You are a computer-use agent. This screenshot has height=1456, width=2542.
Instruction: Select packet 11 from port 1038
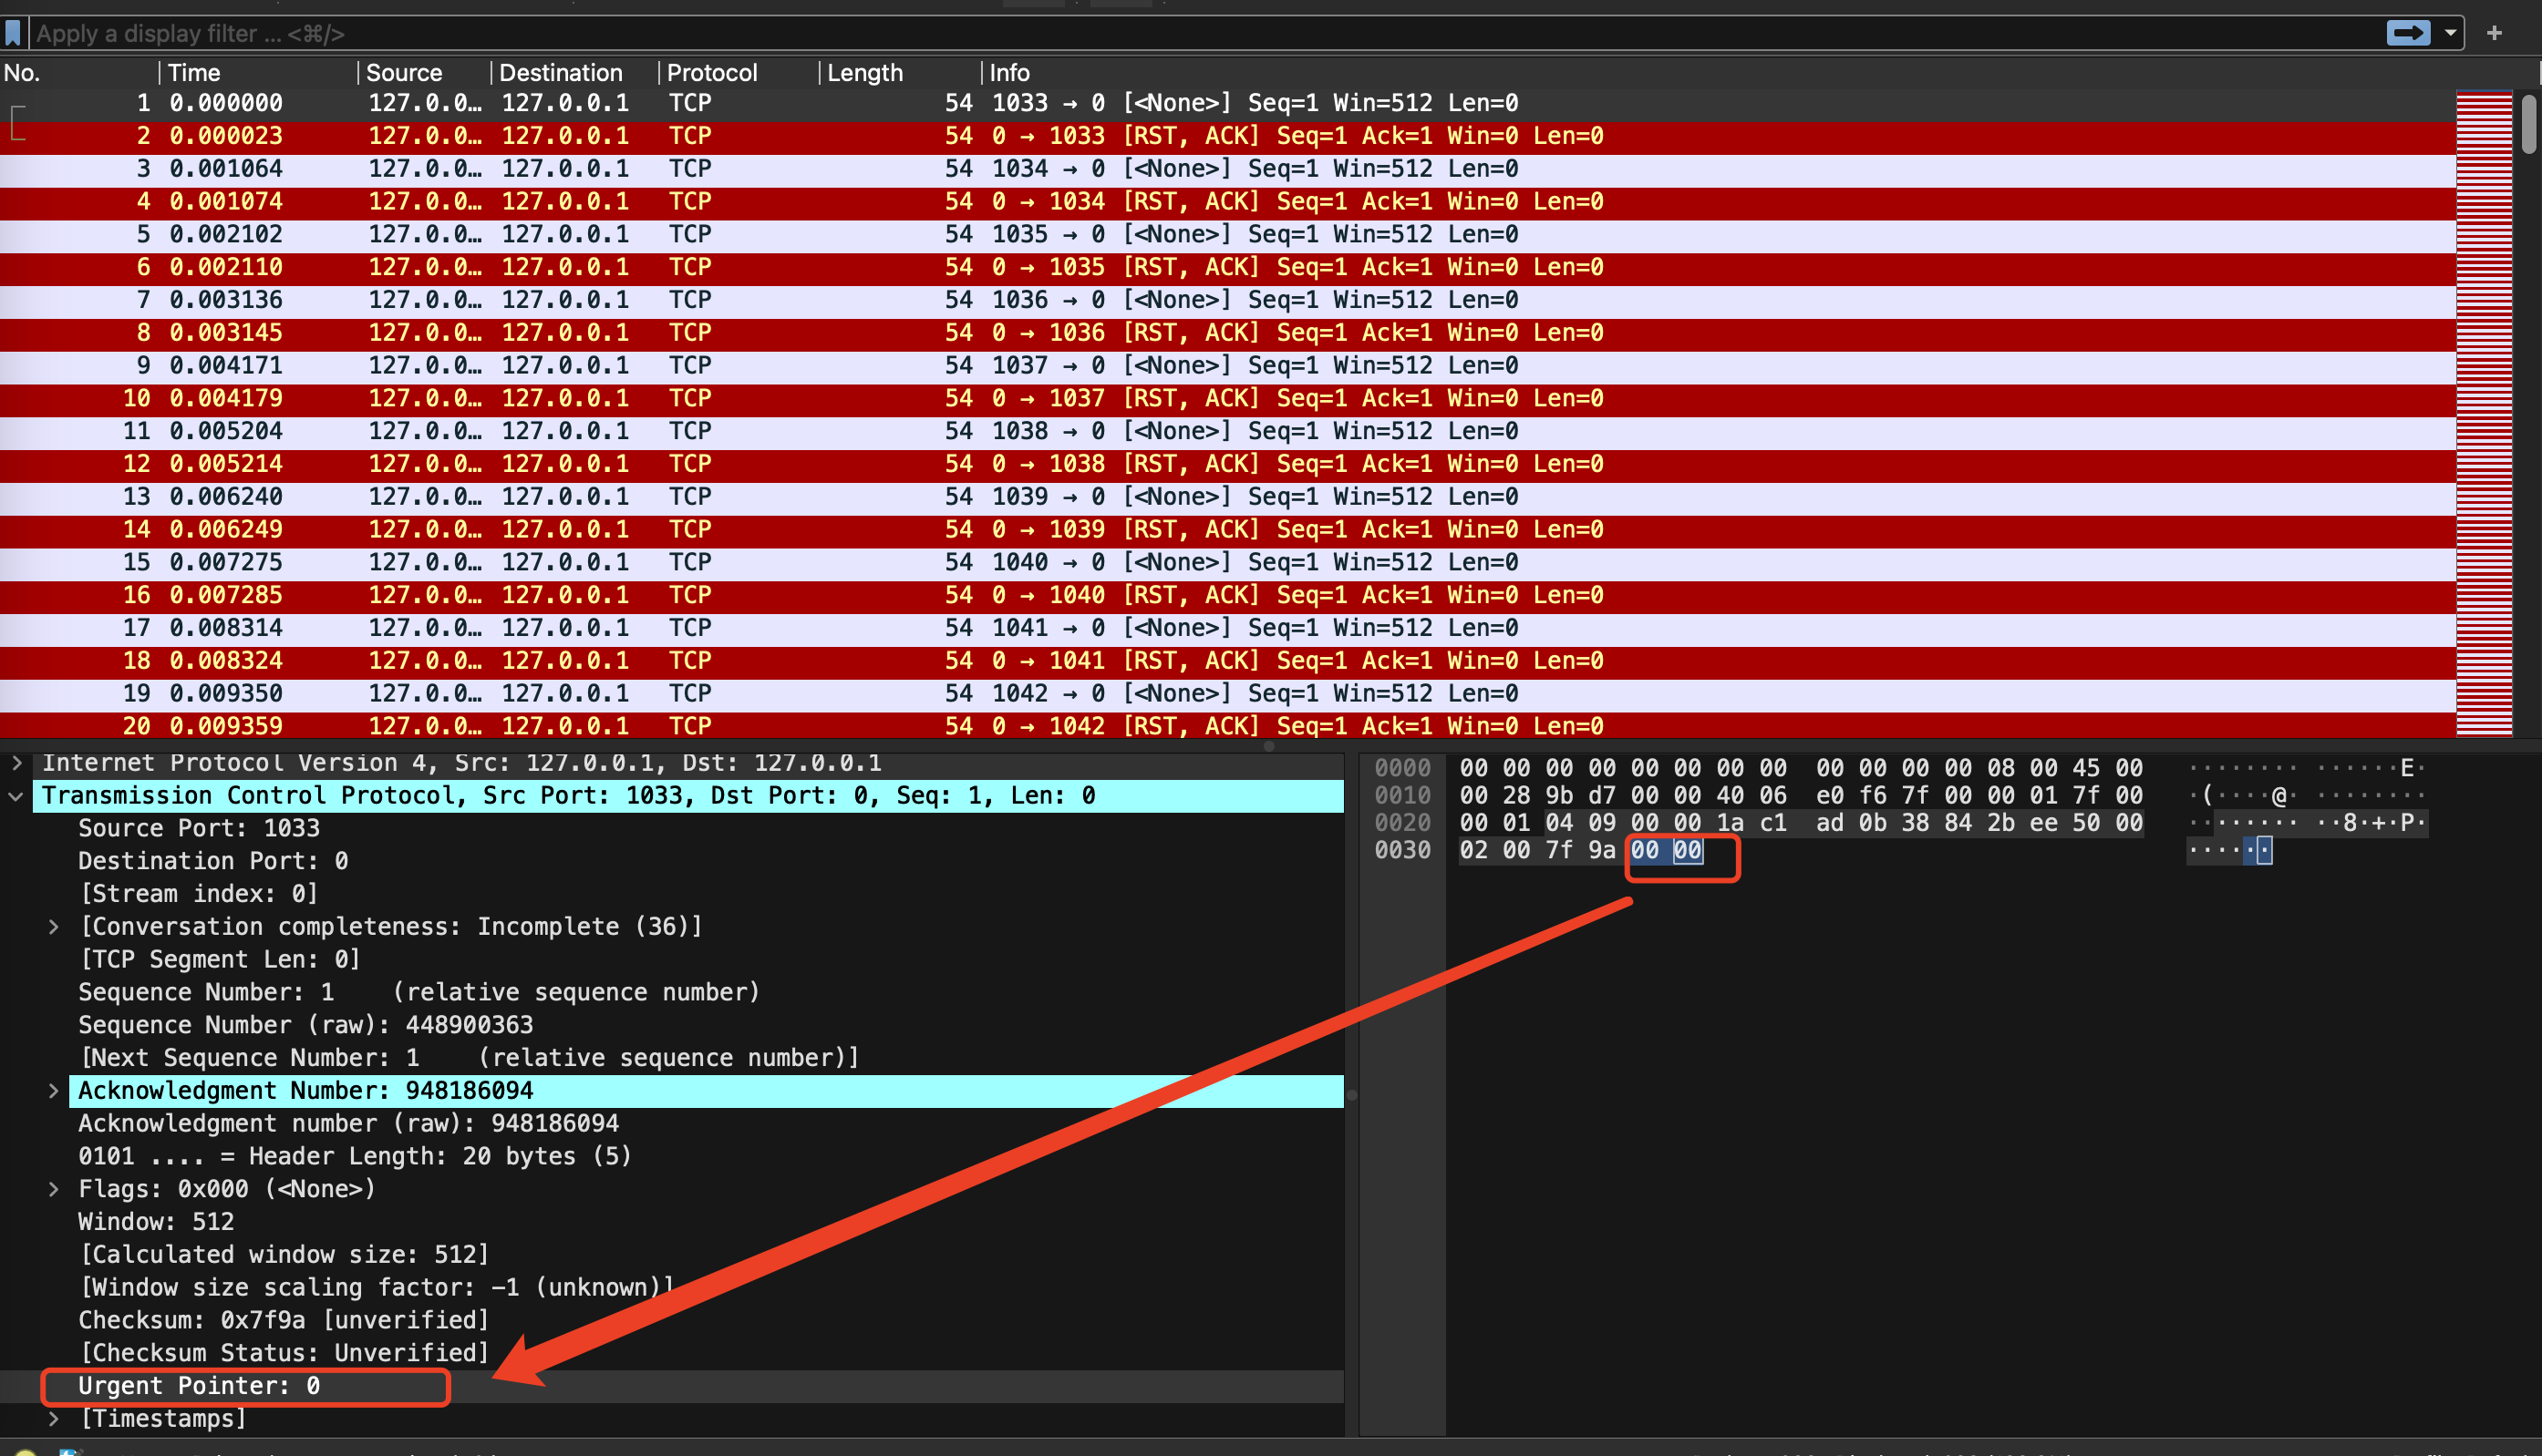click(1226, 431)
